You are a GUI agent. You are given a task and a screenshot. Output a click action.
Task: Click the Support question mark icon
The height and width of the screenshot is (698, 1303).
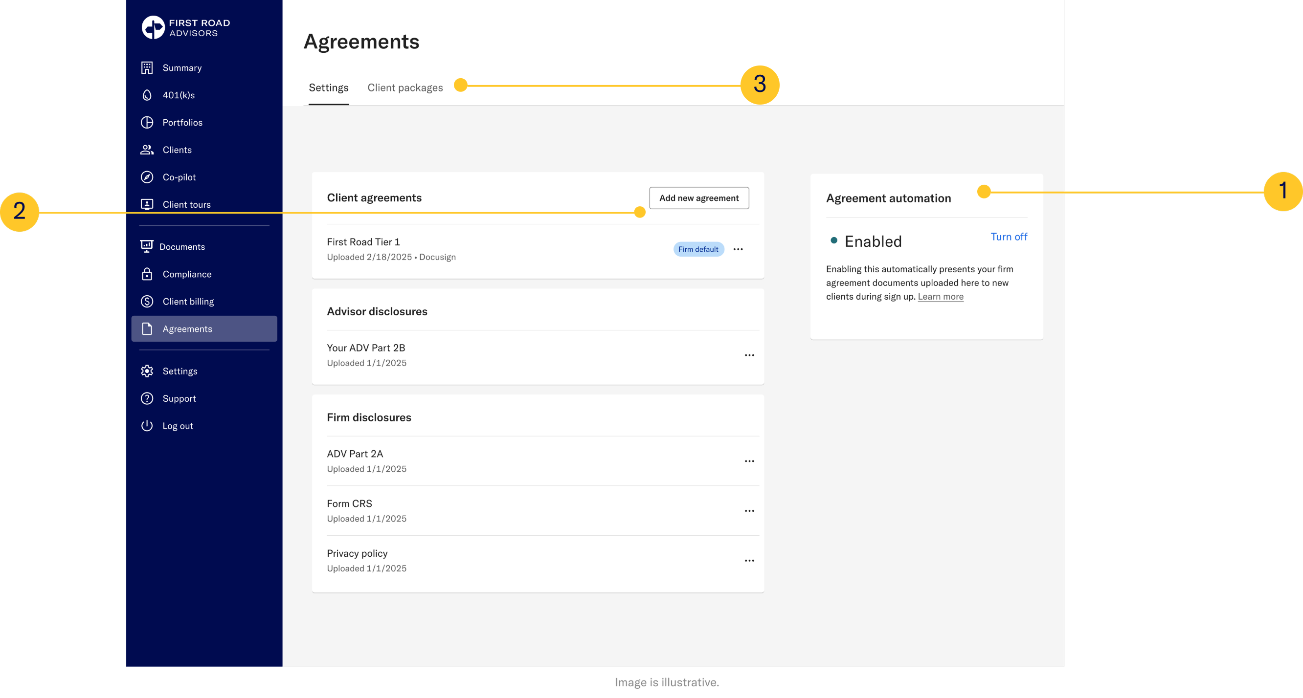click(x=147, y=398)
